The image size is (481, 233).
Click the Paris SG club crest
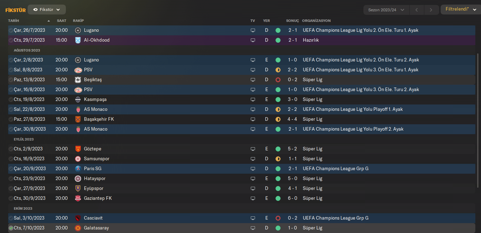(78, 169)
